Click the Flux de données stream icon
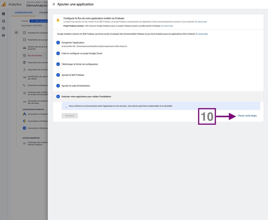268x220 pixels. [24, 56]
